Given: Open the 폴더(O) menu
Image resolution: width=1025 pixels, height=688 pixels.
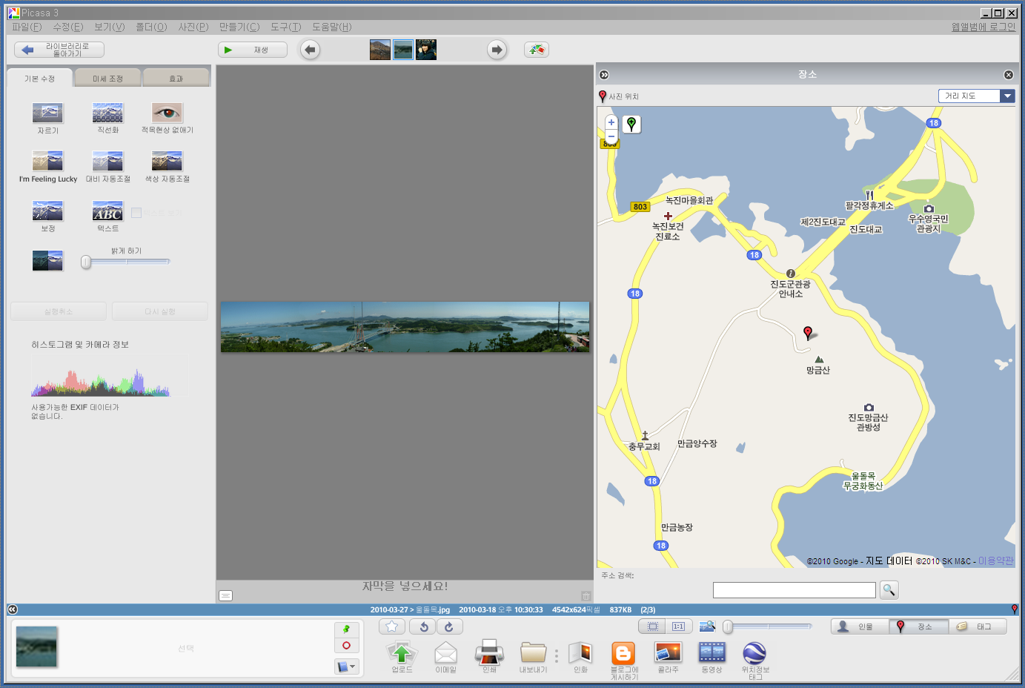Looking at the screenshot, I should pos(151,27).
